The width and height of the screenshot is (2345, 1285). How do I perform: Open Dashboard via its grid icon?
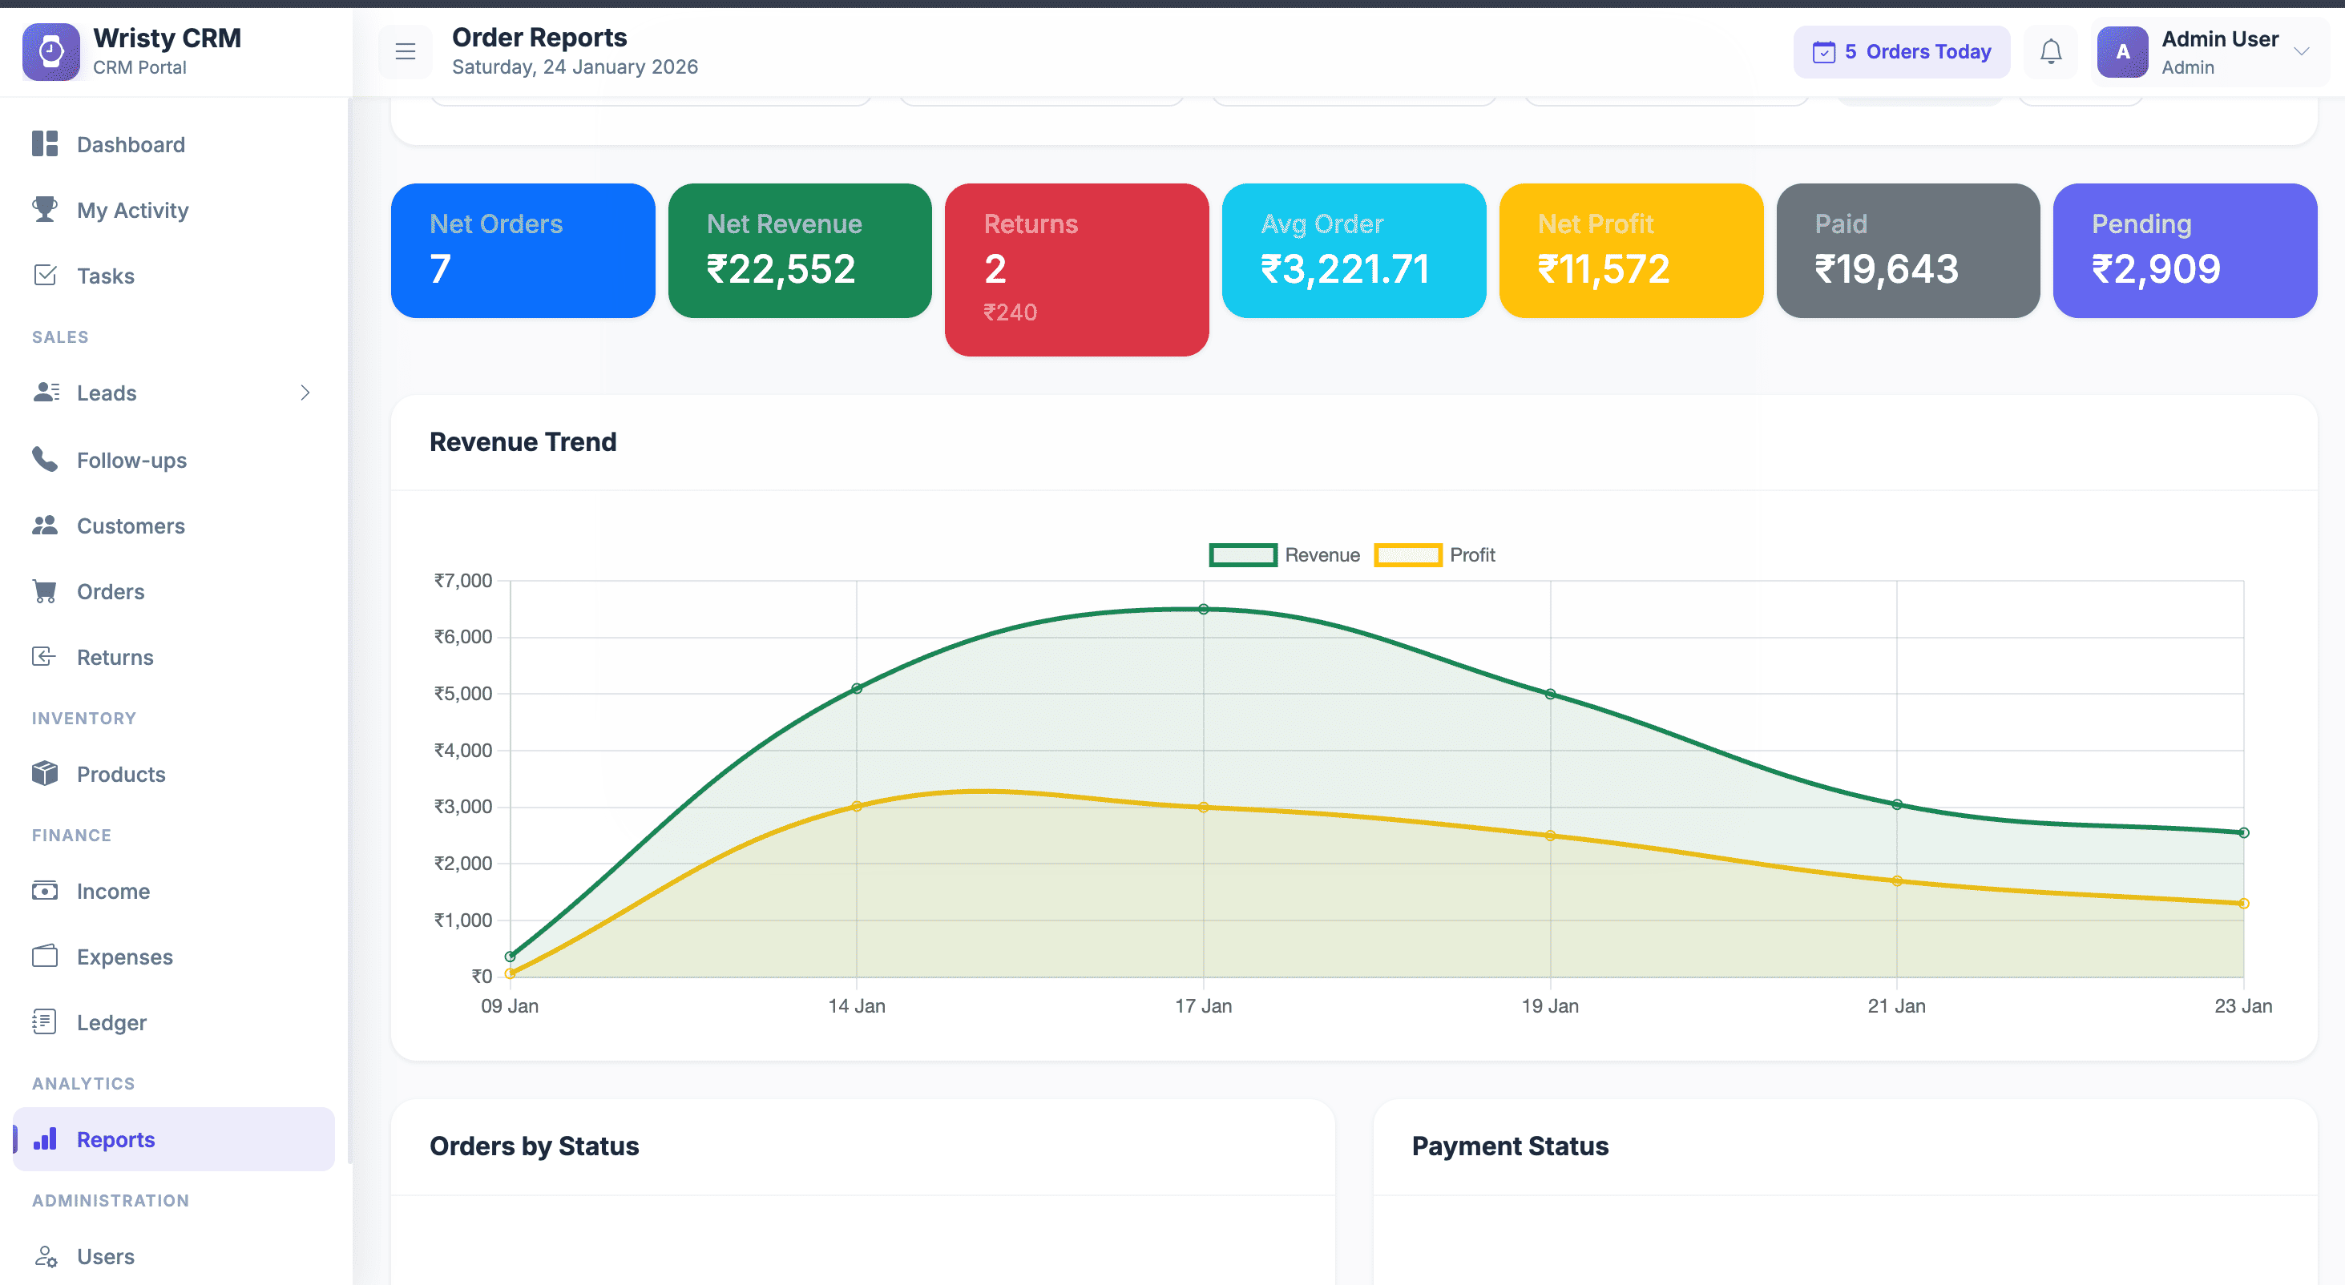tap(45, 143)
